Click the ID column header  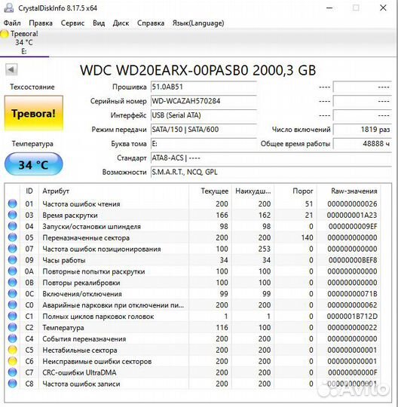(29, 191)
